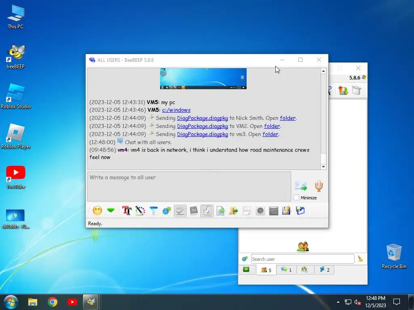Toggle the Return key sends message button
The width and height of the screenshot is (414, 310).
click(207, 211)
